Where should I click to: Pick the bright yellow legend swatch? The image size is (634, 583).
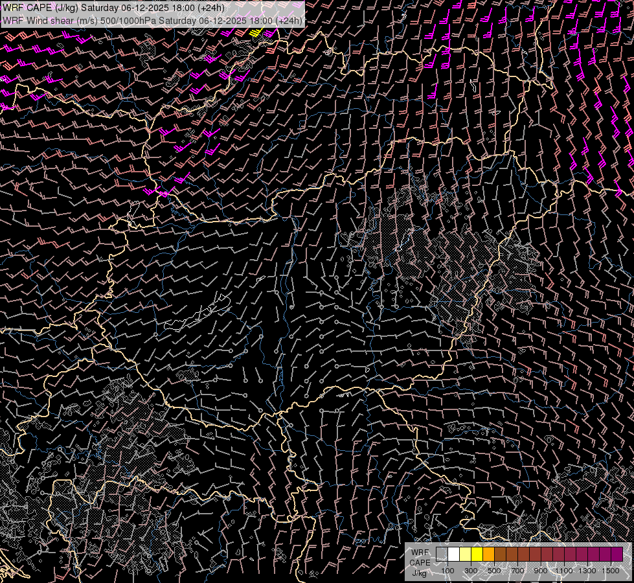point(477,554)
